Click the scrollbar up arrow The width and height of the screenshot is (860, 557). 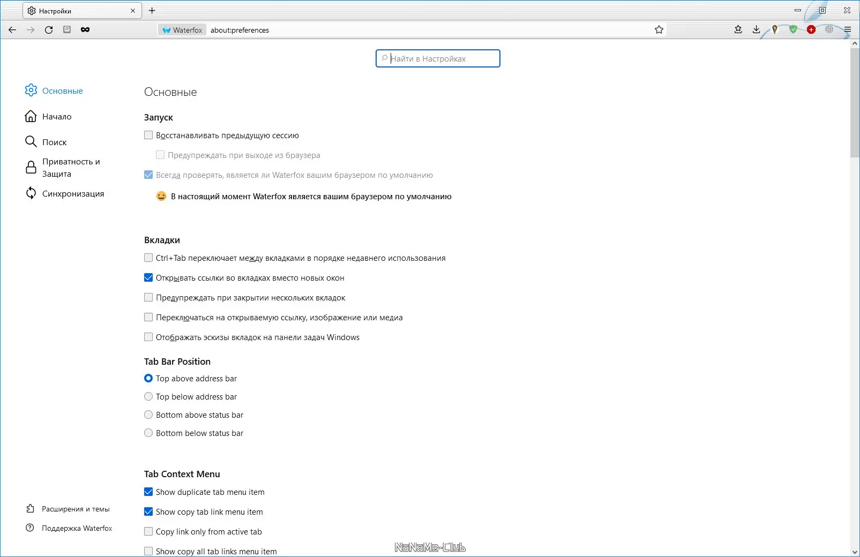point(855,44)
